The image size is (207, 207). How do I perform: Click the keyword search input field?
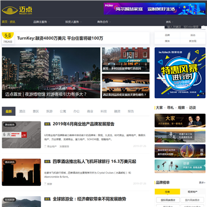[182, 27]
